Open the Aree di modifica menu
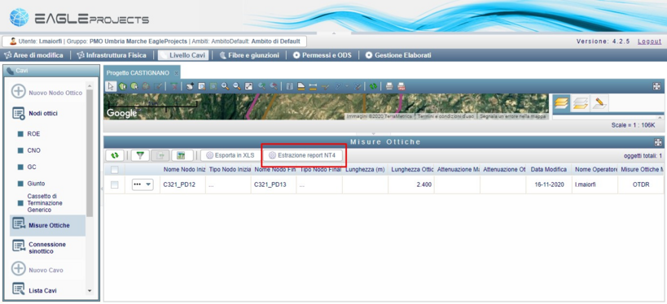 point(34,55)
